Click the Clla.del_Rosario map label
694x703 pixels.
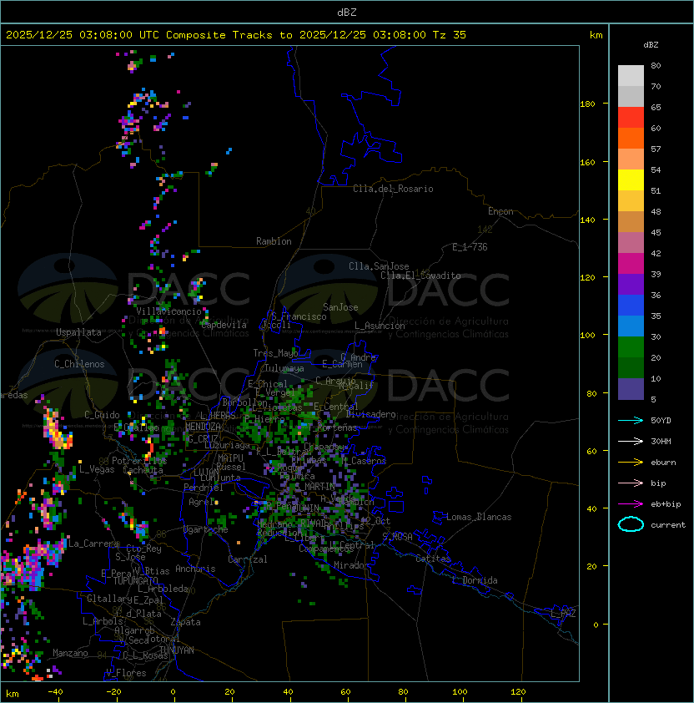coord(393,189)
